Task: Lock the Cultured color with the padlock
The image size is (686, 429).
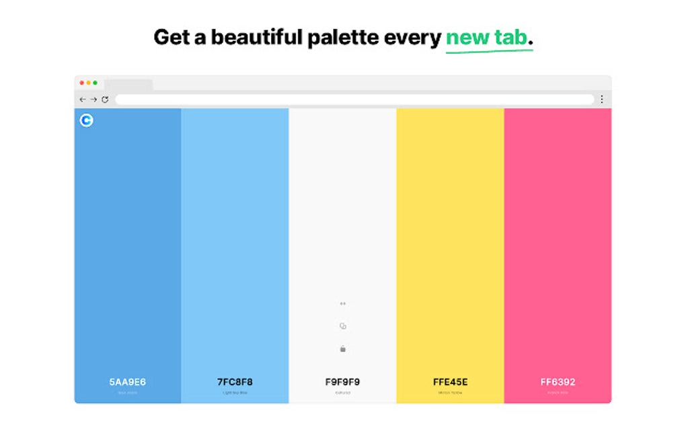Action: 342,348
